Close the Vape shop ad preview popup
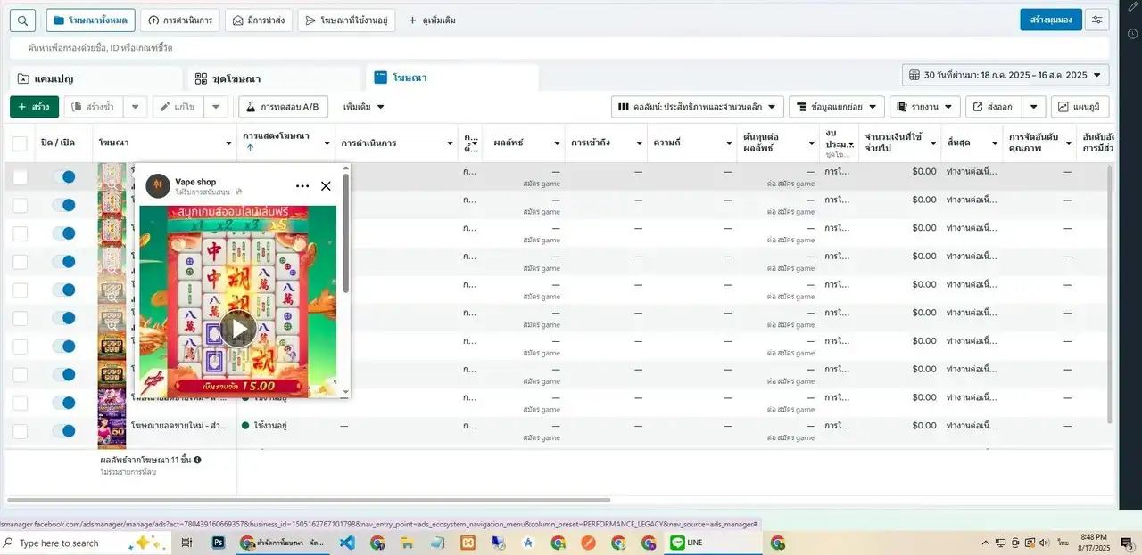Image resolution: width=1142 pixels, height=555 pixels. click(x=326, y=186)
